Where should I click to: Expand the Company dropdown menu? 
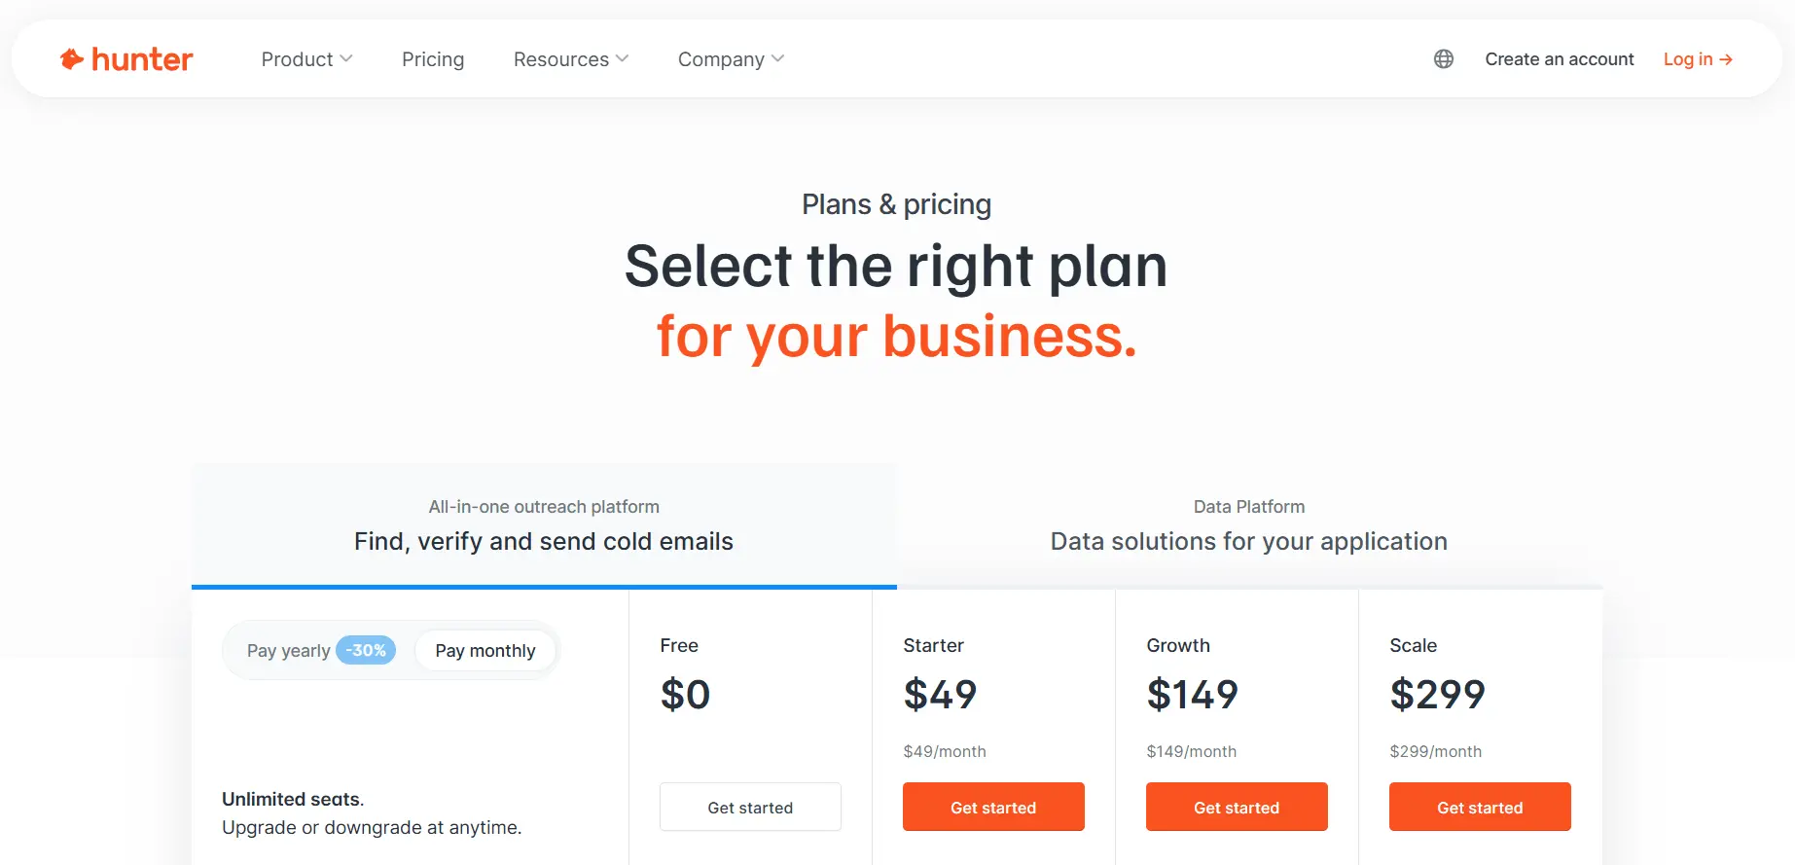[731, 59]
